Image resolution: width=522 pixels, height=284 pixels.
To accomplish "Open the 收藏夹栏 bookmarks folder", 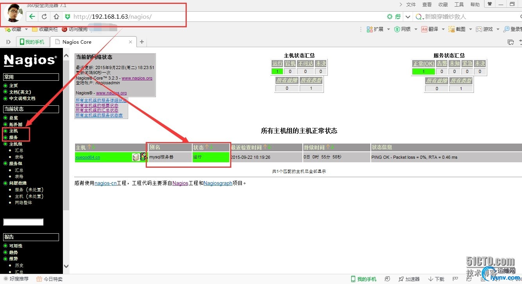I will pos(45,29).
